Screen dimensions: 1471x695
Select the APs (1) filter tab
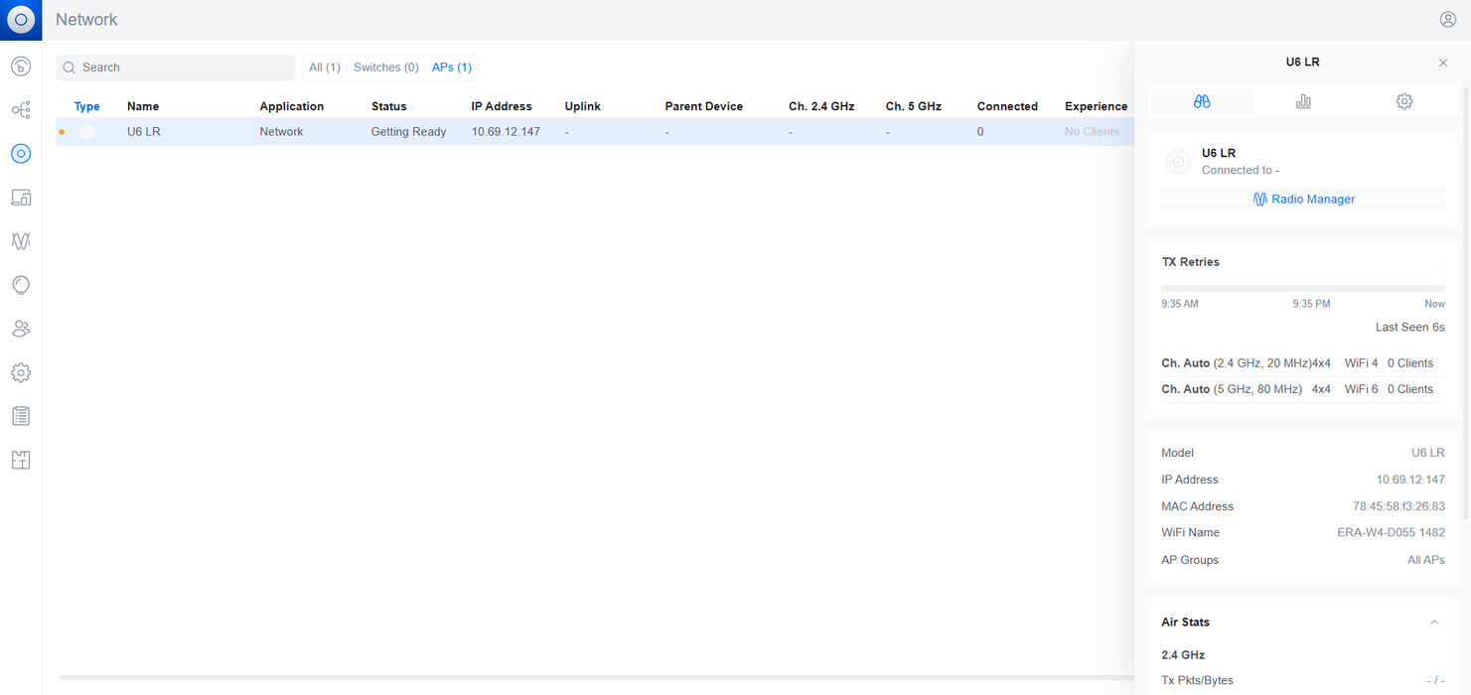(x=452, y=68)
